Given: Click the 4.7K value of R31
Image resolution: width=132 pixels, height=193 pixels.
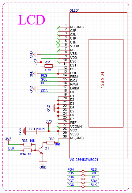Looking at the screenshot, I should (48, 70).
